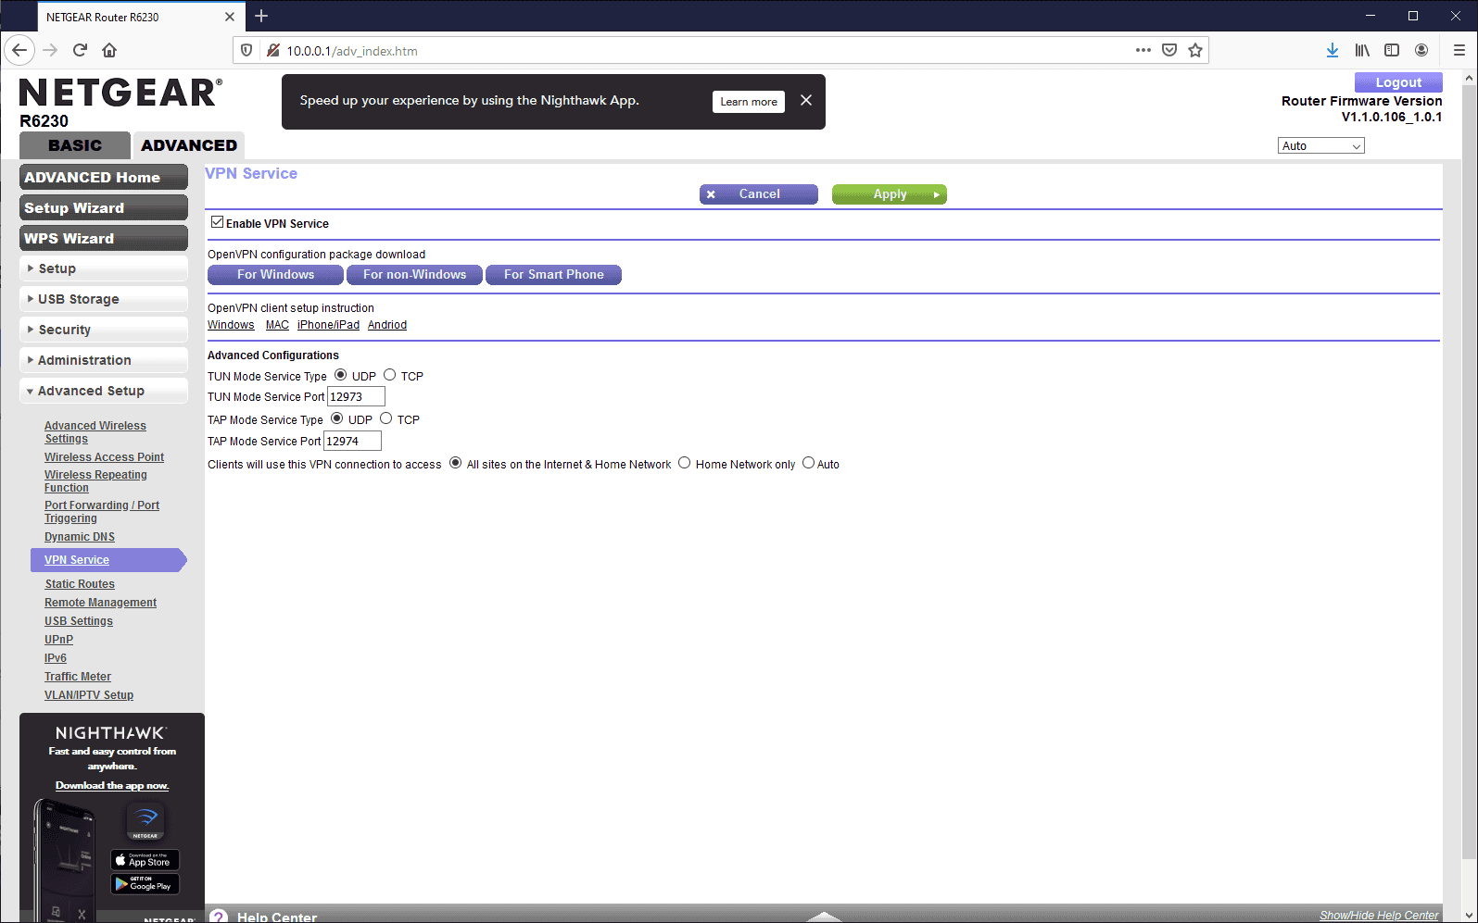Expand the USB Storage section
Image resolution: width=1478 pixels, height=923 pixels.
click(104, 299)
